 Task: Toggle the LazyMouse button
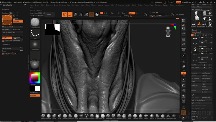tap(7, 38)
